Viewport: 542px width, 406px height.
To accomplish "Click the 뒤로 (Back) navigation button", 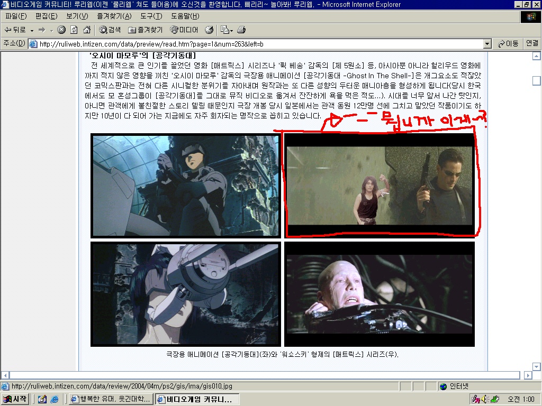I will (15, 30).
